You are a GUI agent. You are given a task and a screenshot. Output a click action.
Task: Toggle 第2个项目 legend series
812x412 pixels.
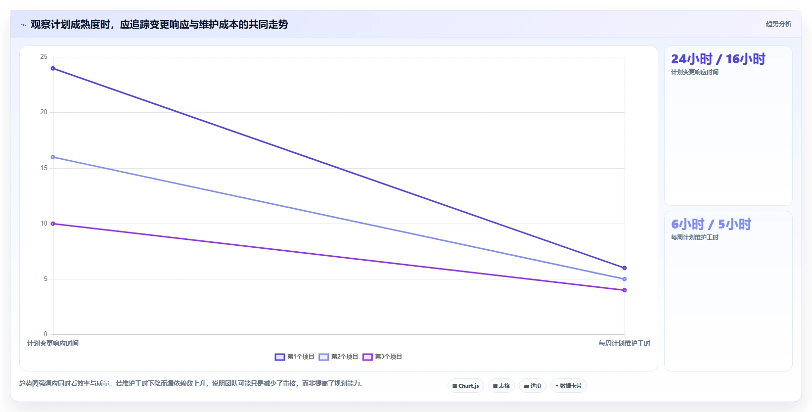coord(338,357)
